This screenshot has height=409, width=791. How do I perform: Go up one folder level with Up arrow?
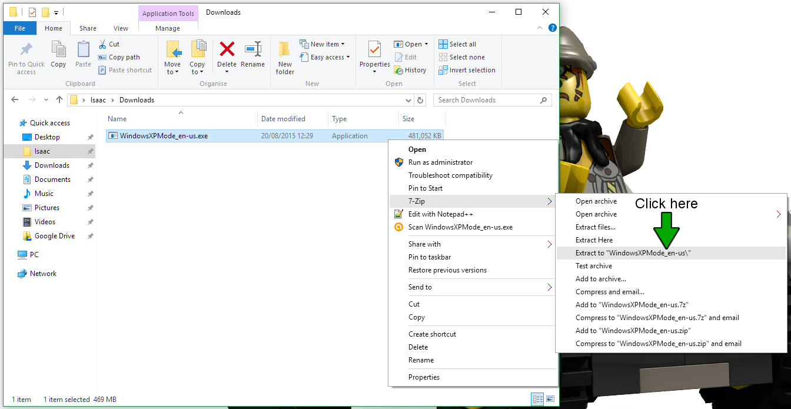[59, 100]
